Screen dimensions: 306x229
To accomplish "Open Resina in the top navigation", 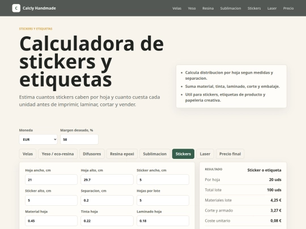I will coord(208,8).
